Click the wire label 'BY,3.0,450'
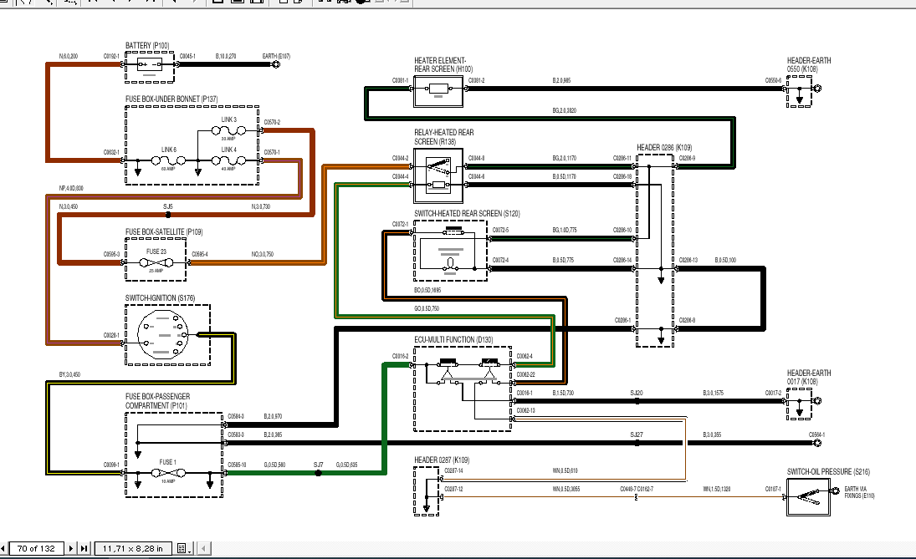The width and height of the screenshot is (916, 559). (x=69, y=374)
